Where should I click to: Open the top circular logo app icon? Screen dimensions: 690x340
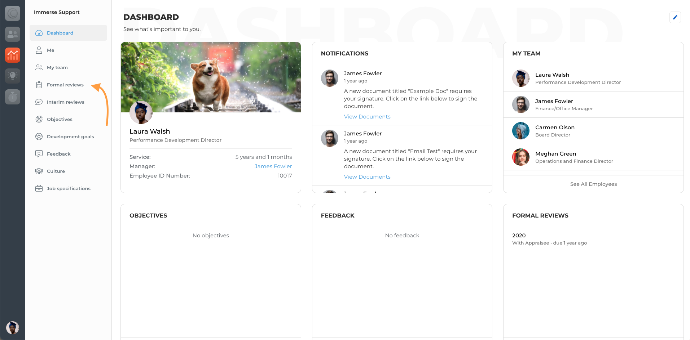[13, 13]
